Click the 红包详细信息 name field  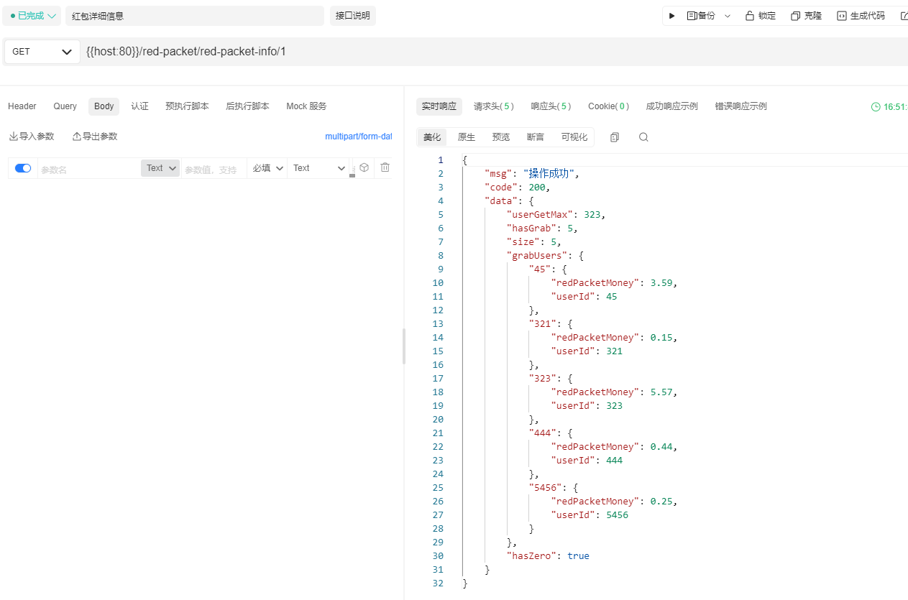point(195,16)
